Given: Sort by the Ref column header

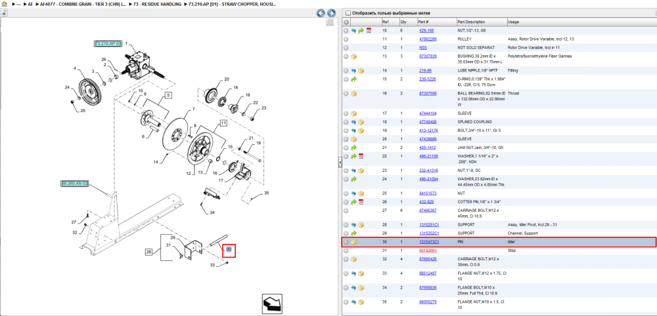Looking at the screenshot, I should [x=385, y=22].
